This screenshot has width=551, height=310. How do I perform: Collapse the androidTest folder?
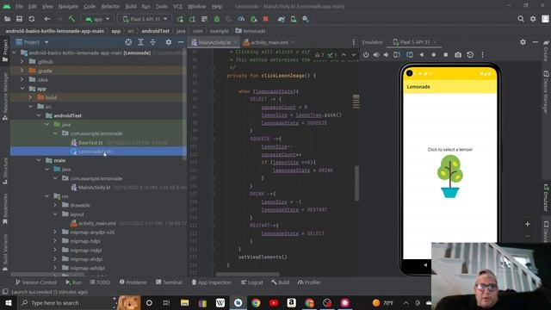pyautogui.click(x=39, y=115)
